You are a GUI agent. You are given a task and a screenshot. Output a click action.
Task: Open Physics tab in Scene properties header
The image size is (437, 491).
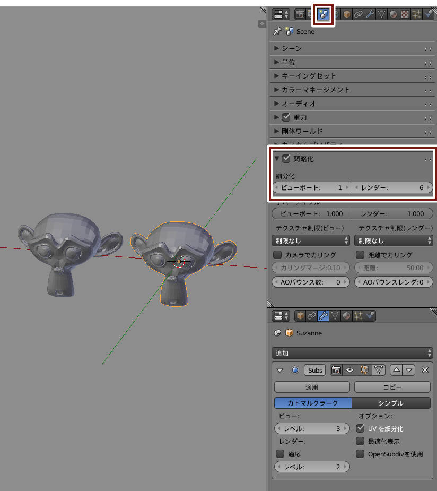(428, 14)
